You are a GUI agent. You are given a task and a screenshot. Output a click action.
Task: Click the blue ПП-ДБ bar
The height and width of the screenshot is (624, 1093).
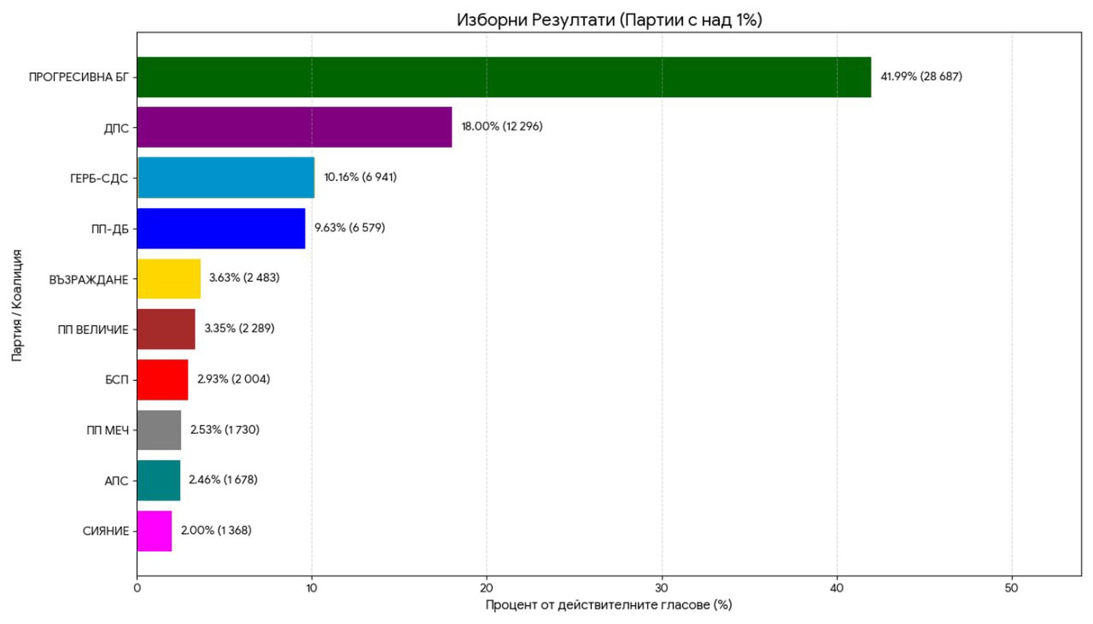click(221, 228)
